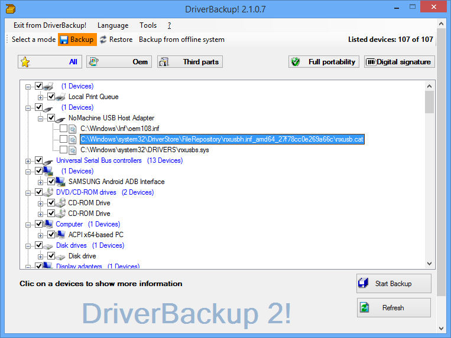Toggle the Universal Serial Bus controllers checkbox
This screenshot has width=451, height=338.
pyautogui.click(x=39, y=160)
